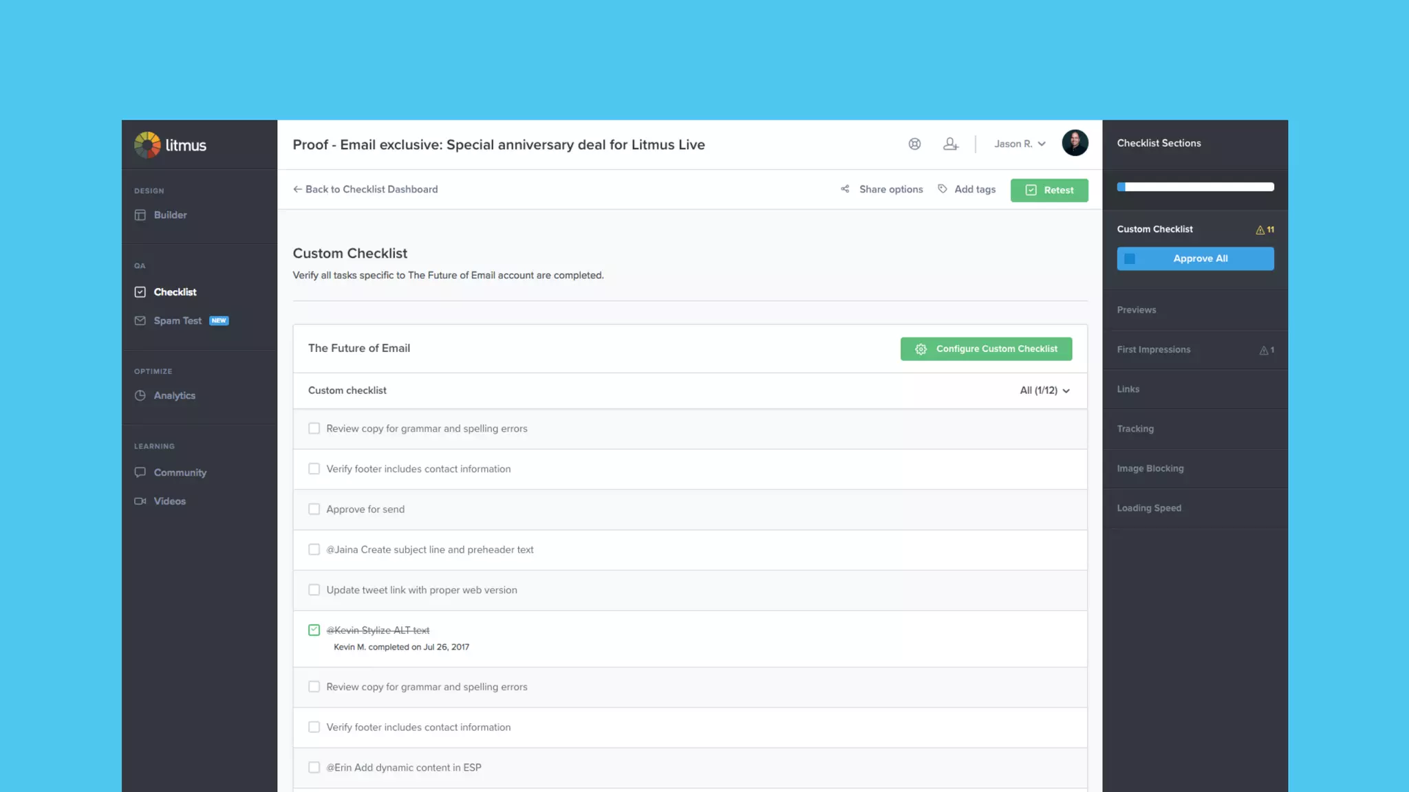Check @Erin Add dynamic content checkbox
Screen dimensions: 1409x792
coord(314,767)
